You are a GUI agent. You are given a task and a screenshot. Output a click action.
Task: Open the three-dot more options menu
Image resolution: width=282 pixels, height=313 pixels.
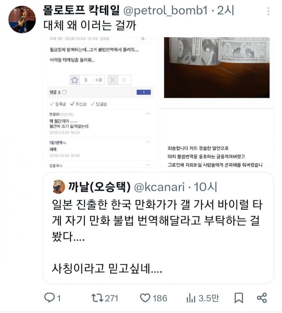point(268,11)
